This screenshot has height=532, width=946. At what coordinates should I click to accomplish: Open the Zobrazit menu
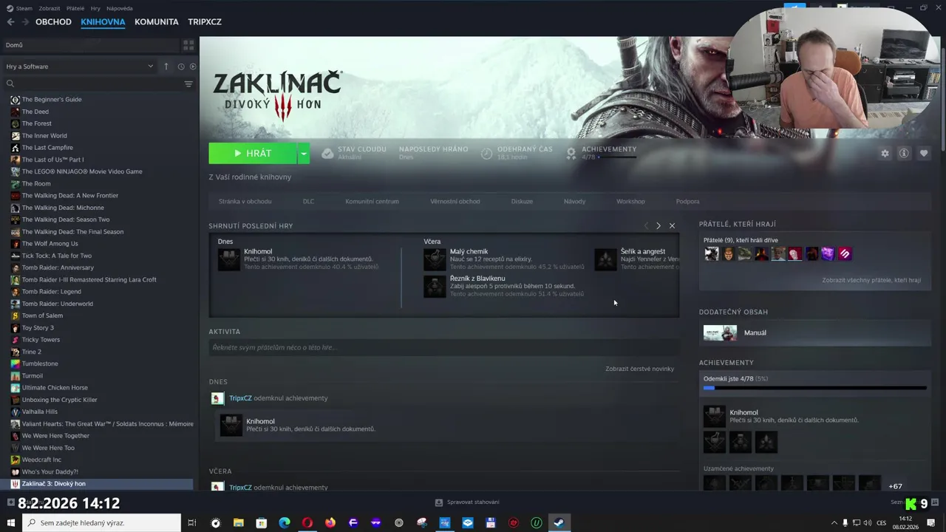pos(50,8)
